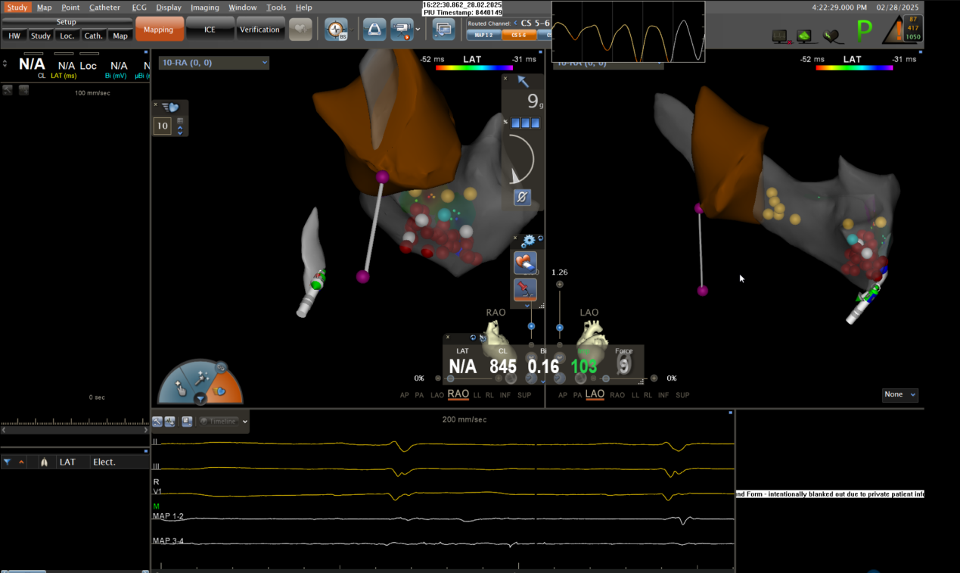The height and width of the screenshot is (573, 960).
Task: Click the ICE mode button
Action: 210,30
